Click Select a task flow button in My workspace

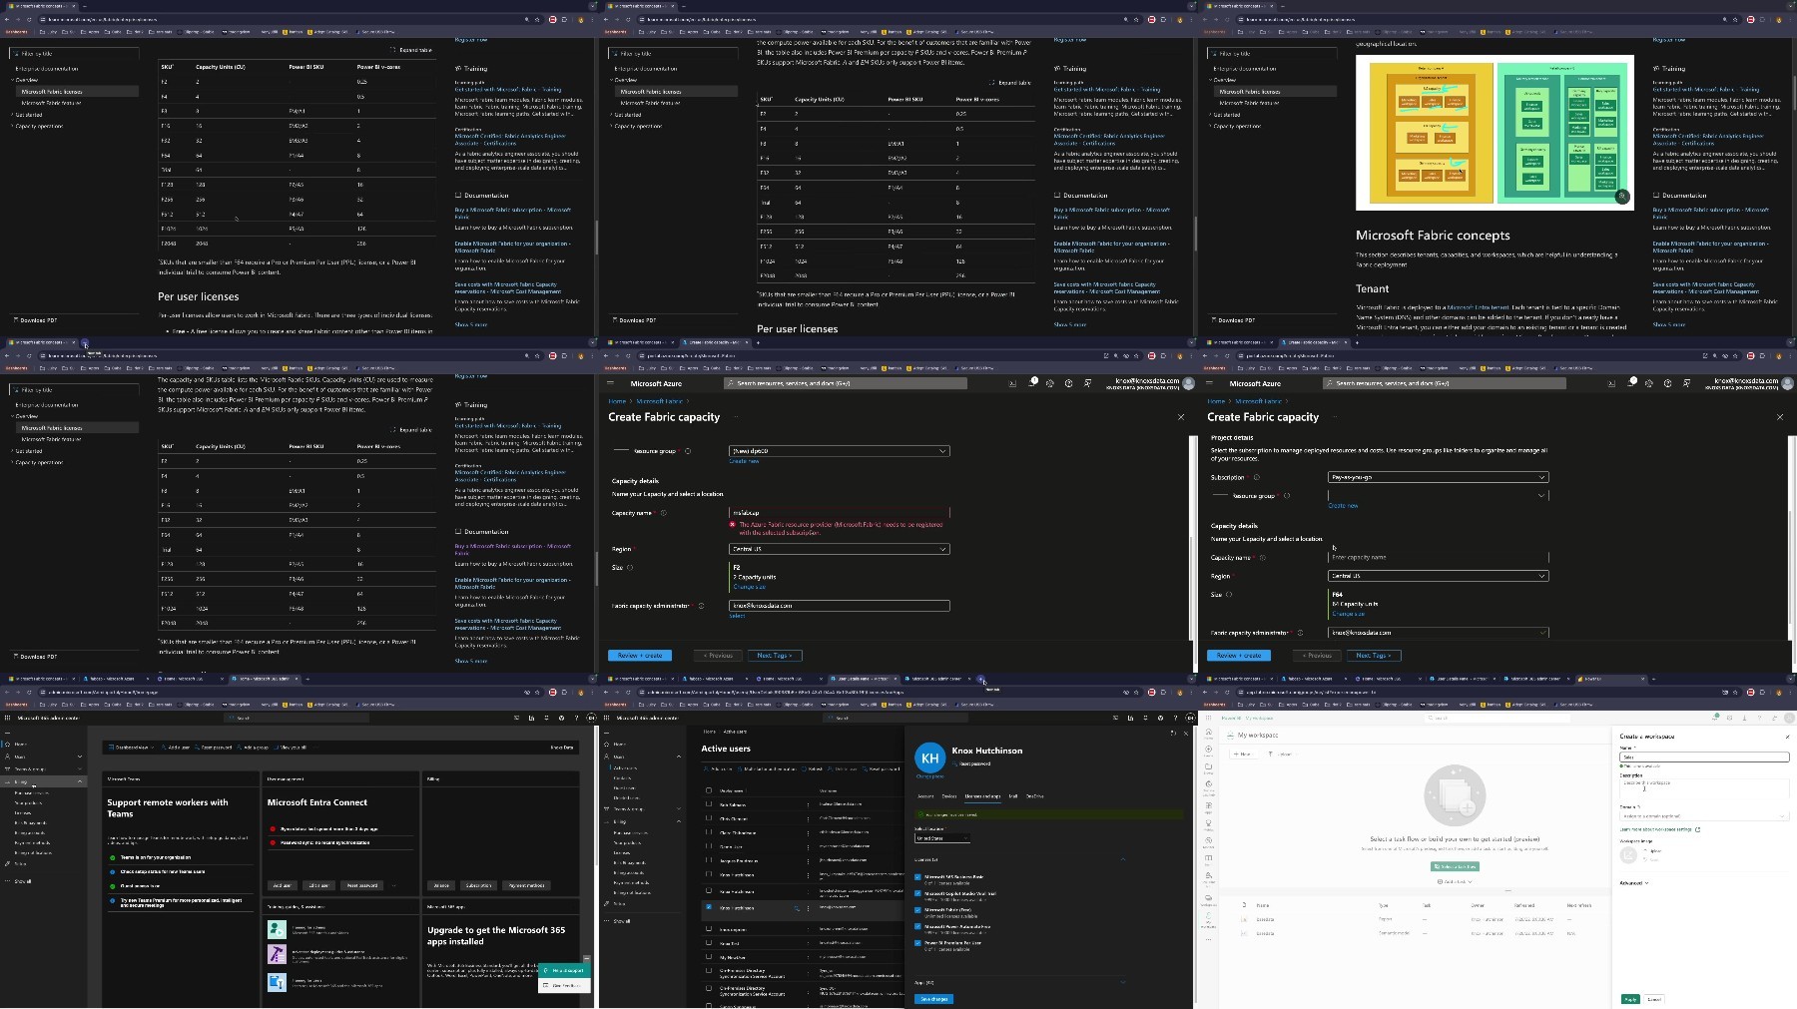click(x=1455, y=866)
